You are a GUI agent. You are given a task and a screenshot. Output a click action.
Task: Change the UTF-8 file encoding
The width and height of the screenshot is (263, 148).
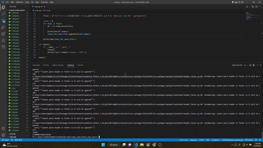[x=201, y=140]
